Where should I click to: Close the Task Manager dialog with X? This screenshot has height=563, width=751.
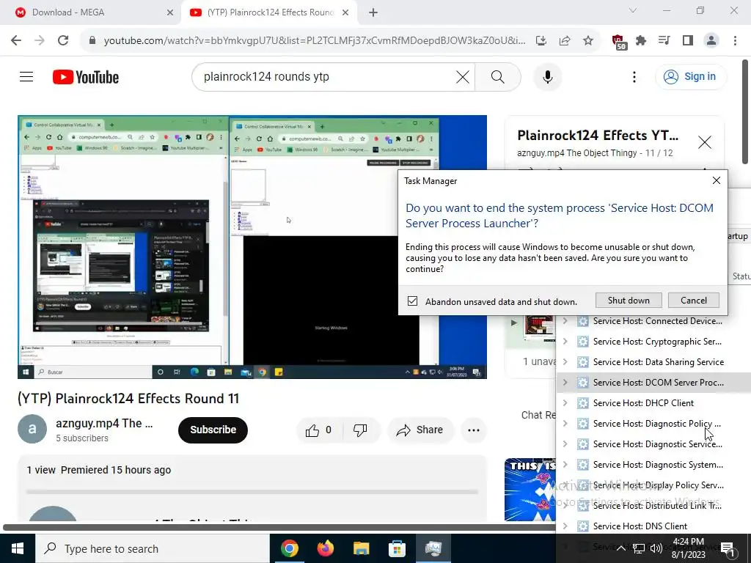[x=716, y=180]
